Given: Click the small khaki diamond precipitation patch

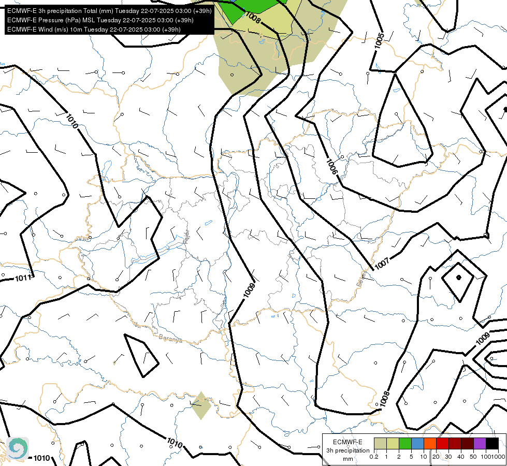Looking at the screenshot, I should [201, 405].
